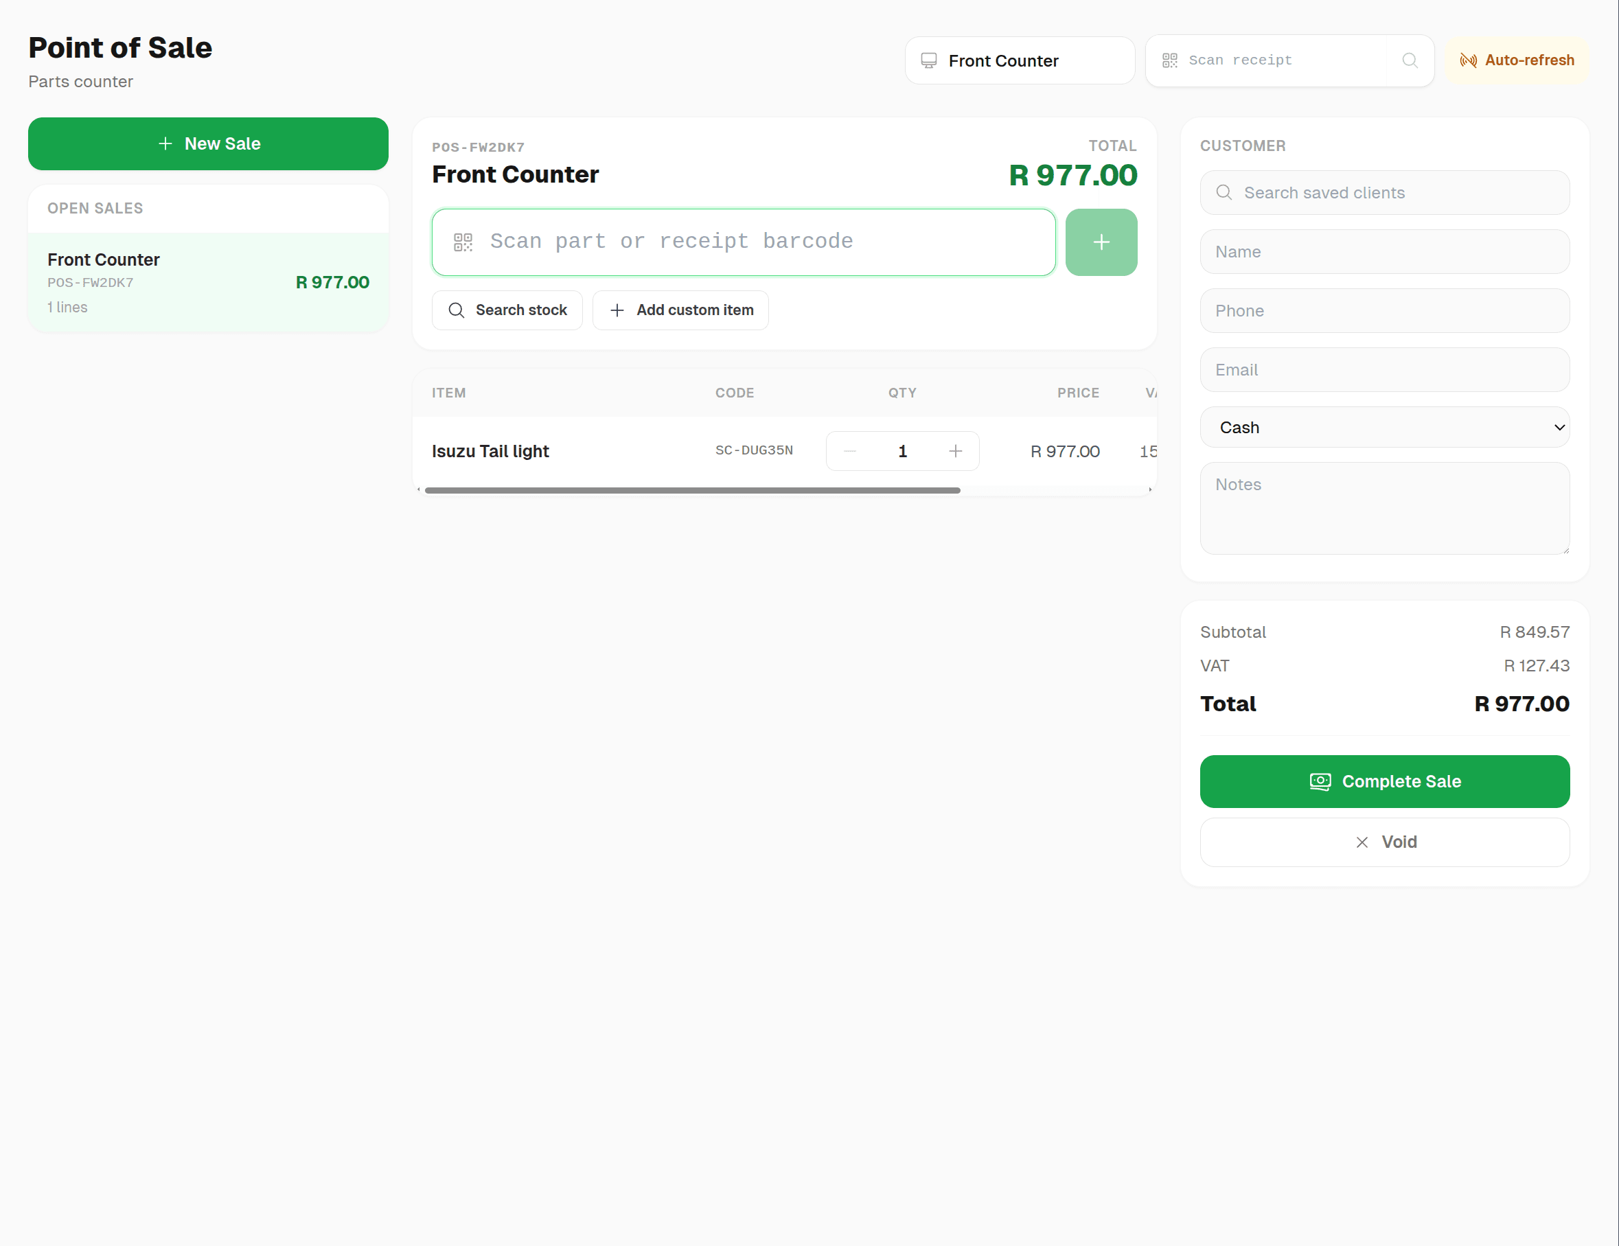The width and height of the screenshot is (1619, 1246).
Task: Click the customer Email field
Action: click(1385, 370)
